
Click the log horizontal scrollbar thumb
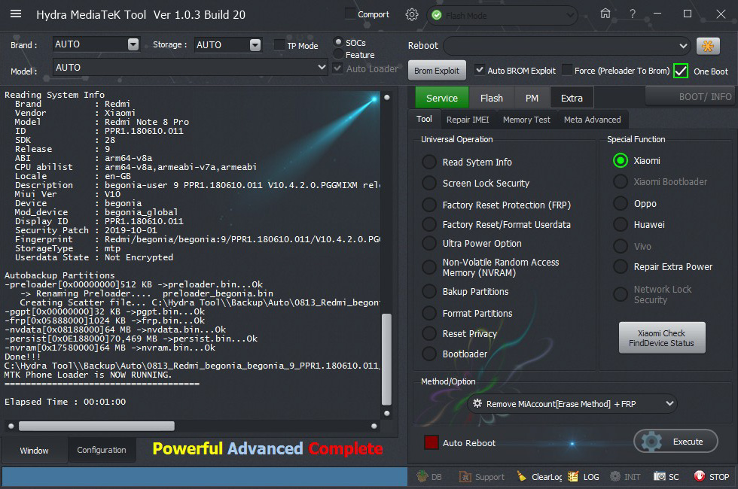click(96, 426)
